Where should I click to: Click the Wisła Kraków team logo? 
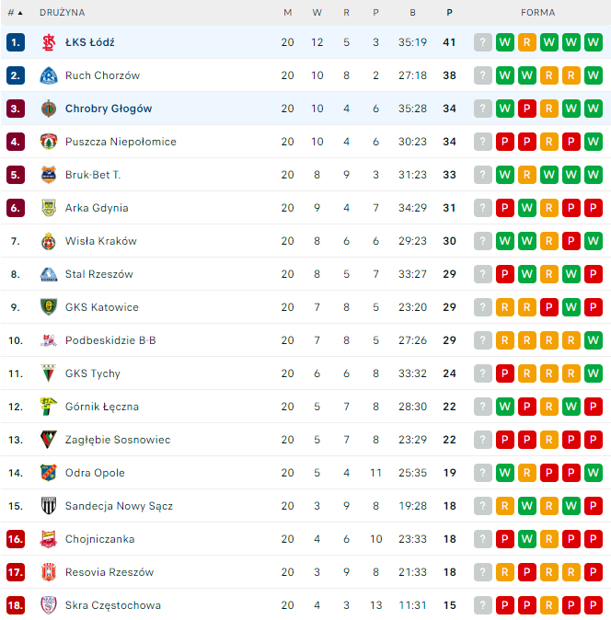(x=49, y=241)
